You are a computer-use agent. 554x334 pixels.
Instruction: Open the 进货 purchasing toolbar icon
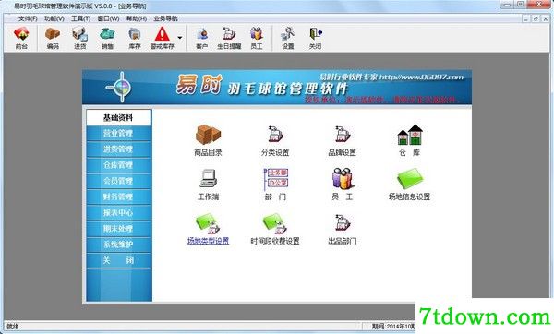79,38
